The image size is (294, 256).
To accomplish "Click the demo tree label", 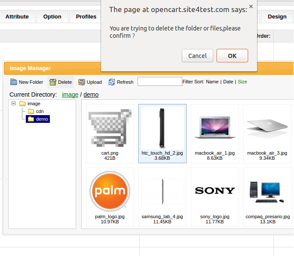I will (x=42, y=119).
